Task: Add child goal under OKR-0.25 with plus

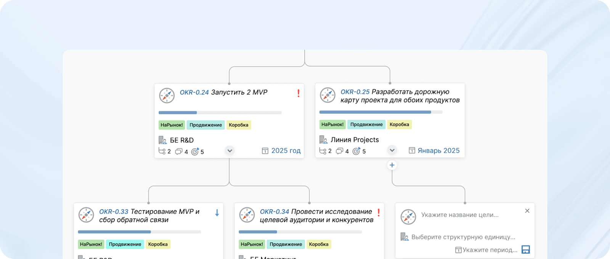Action: (x=392, y=165)
